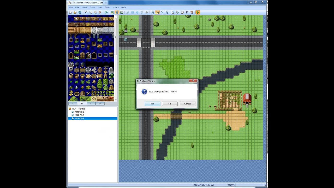Open the Sound Test music-note icon
Image resolution: width=334 pixels, height=188 pixels.
click(187, 12)
